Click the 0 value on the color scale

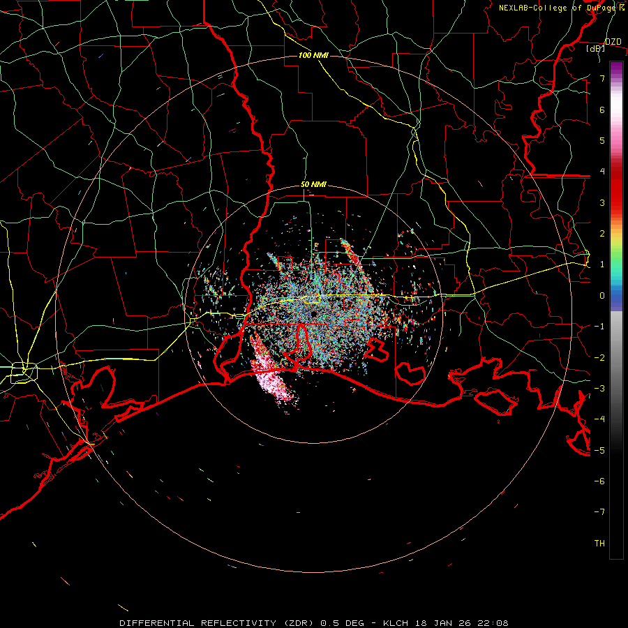tap(602, 296)
